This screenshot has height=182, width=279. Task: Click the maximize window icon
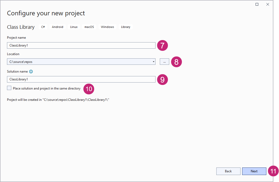[x=257, y=4]
